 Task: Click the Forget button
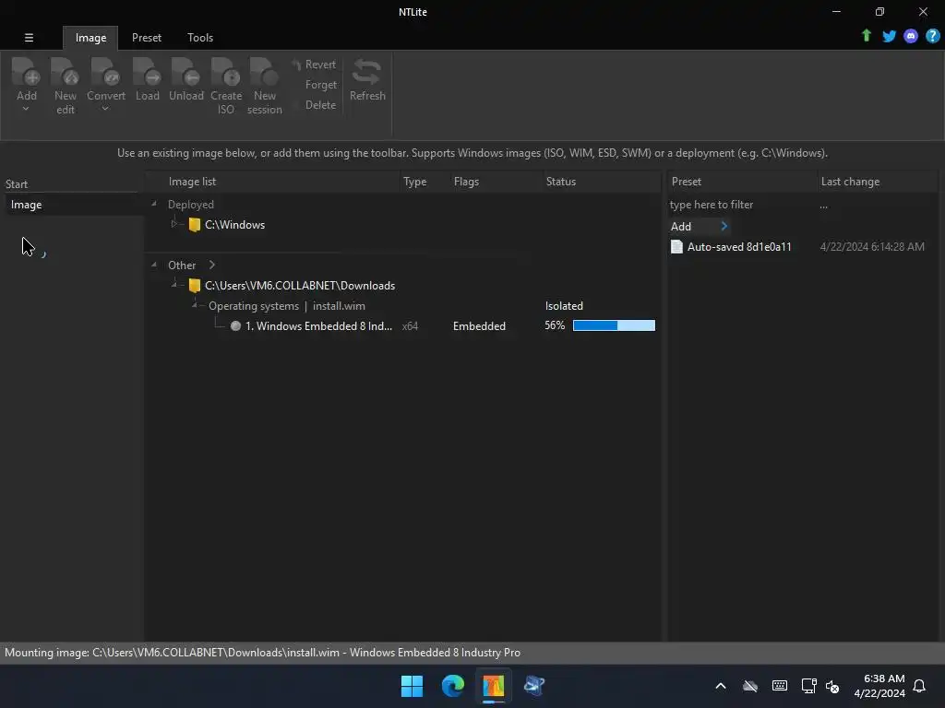coord(320,85)
